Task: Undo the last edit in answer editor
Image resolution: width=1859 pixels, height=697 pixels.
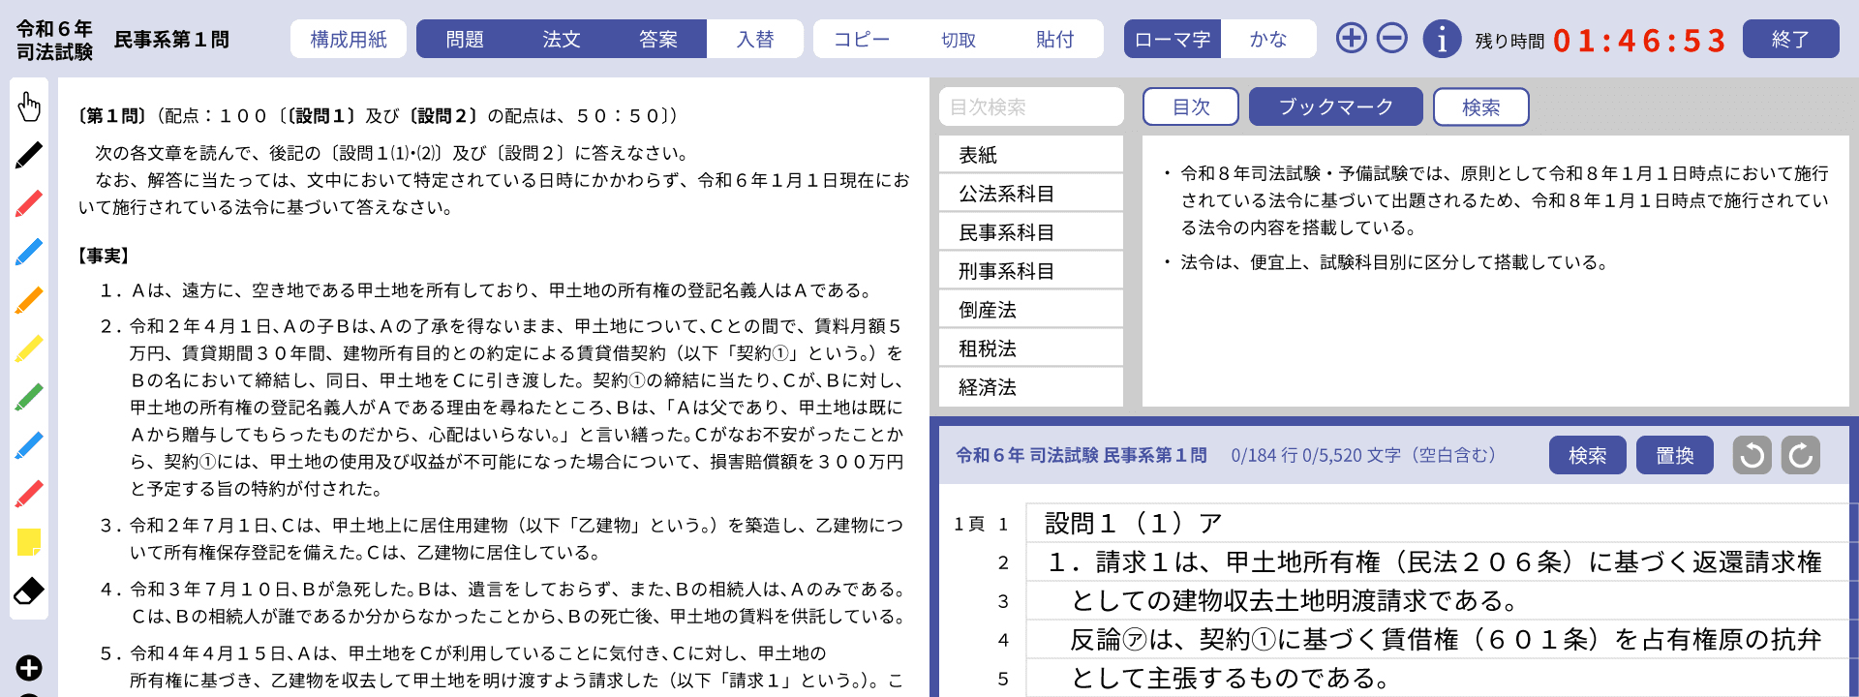Action: click(x=1752, y=455)
